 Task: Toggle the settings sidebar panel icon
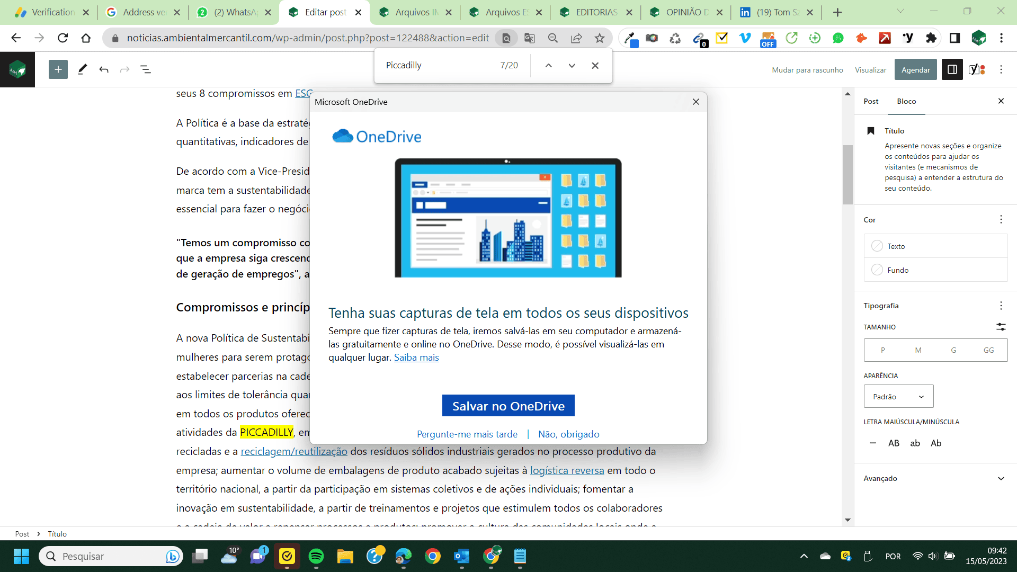(x=952, y=69)
